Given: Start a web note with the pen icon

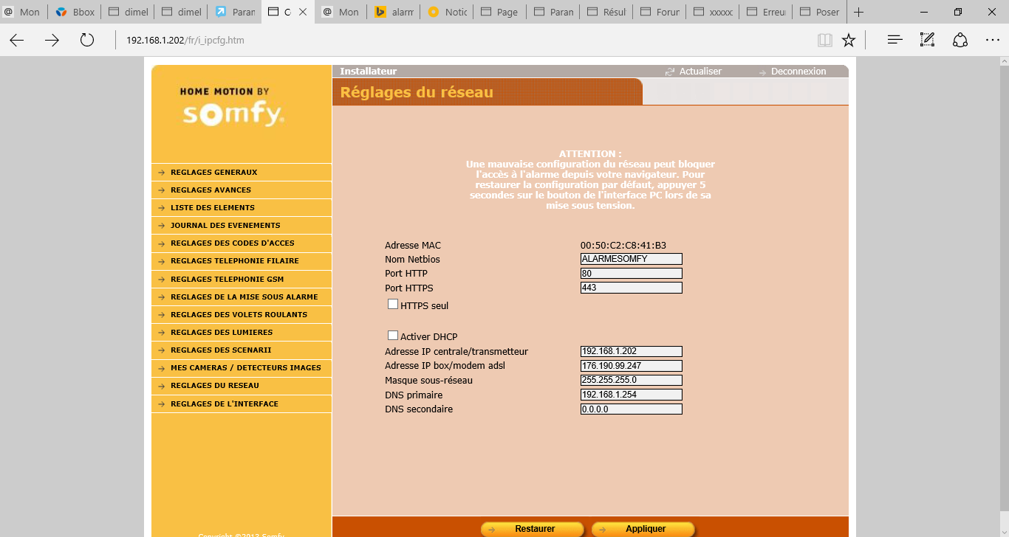Looking at the screenshot, I should click(928, 40).
